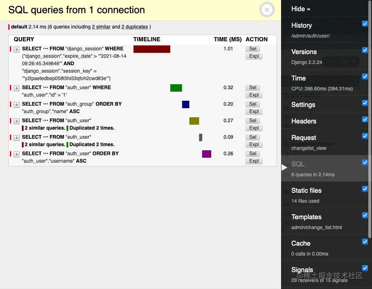Click Sel for the auth_group query

pyautogui.click(x=253, y=104)
